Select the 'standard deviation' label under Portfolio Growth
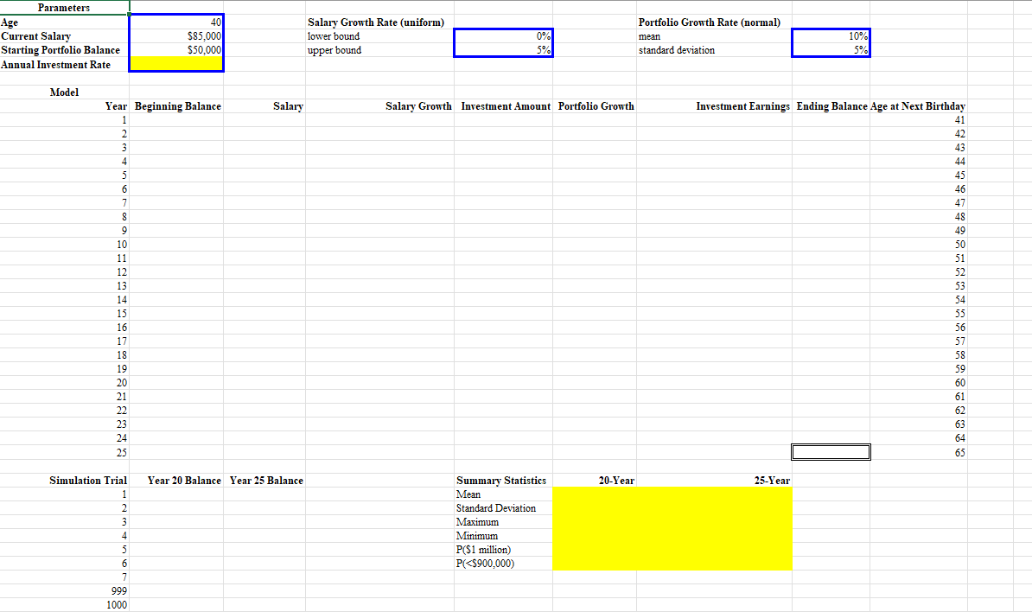This screenshot has height=612, width=1032. pyautogui.click(x=677, y=50)
